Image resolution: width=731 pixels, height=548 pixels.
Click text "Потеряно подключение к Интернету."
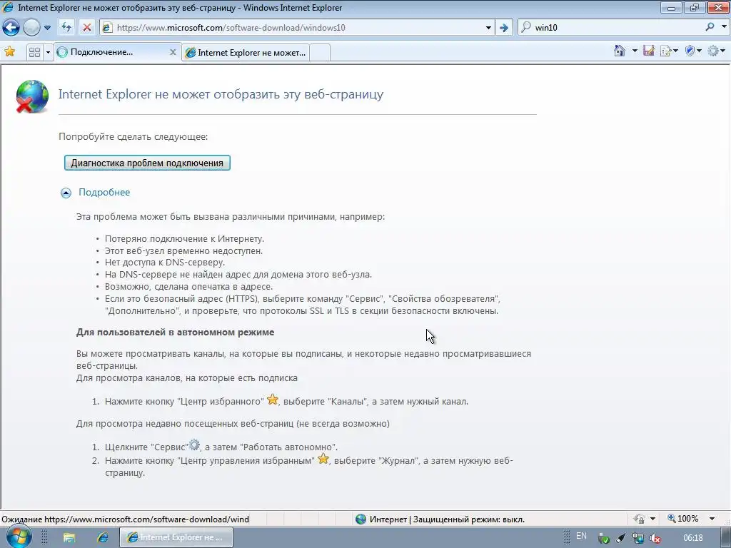pyautogui.click(x=184, y=238)
